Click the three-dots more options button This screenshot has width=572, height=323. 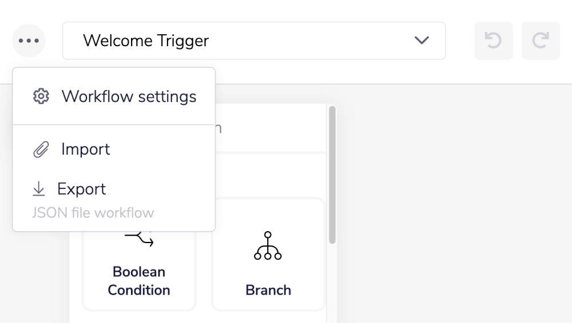[29, 41]
